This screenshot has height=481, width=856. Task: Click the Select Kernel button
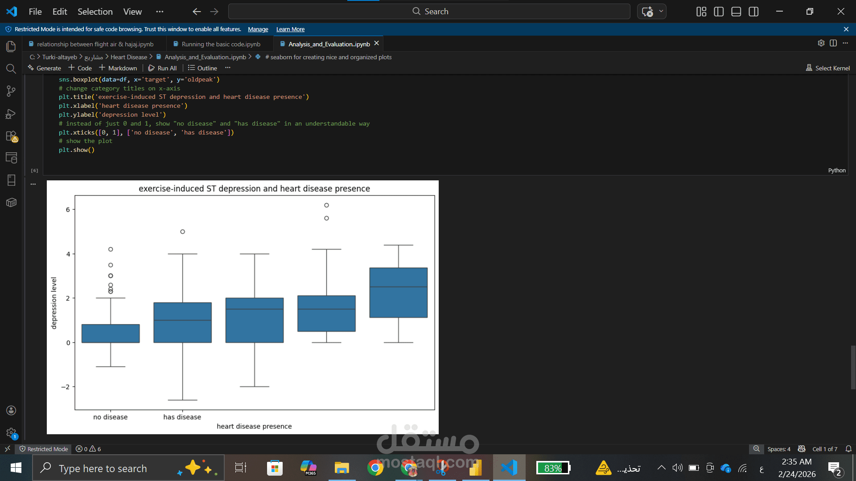(828, 68)
